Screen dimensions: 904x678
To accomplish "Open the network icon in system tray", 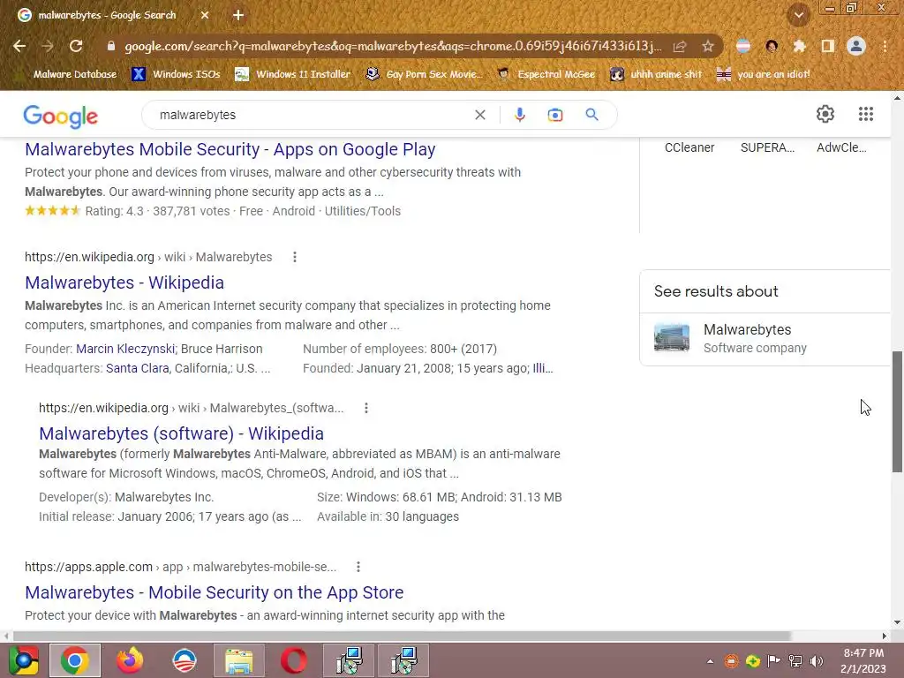I will 795,661.
